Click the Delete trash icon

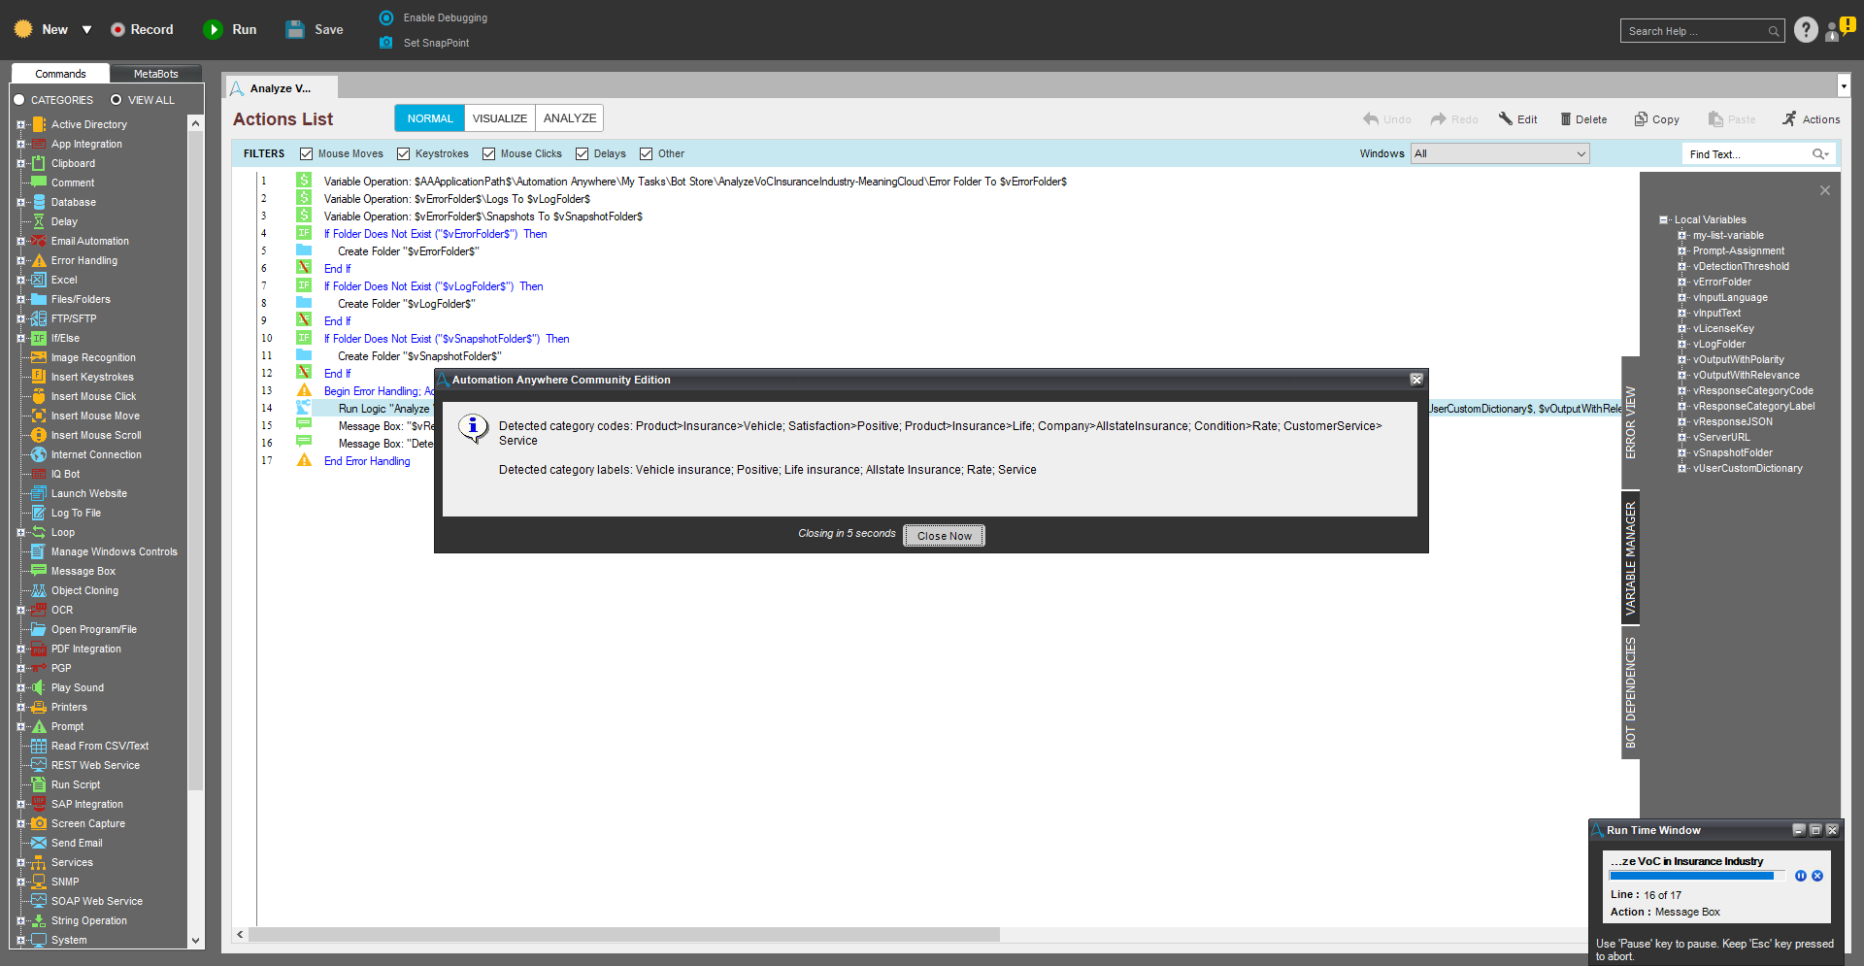1566,119
